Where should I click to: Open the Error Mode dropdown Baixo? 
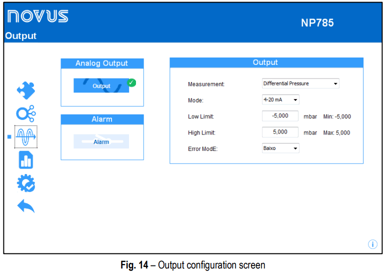(280, 148)
